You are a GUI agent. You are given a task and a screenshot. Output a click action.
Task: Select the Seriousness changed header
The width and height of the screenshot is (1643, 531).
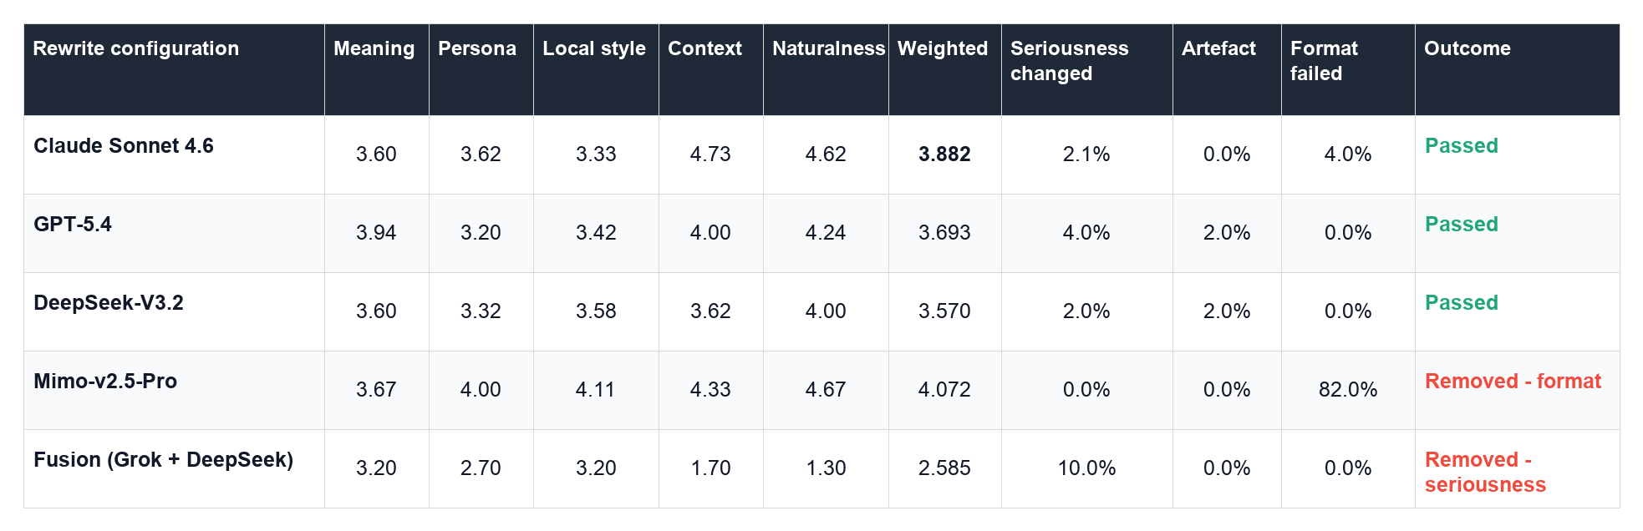(1070, 61)
